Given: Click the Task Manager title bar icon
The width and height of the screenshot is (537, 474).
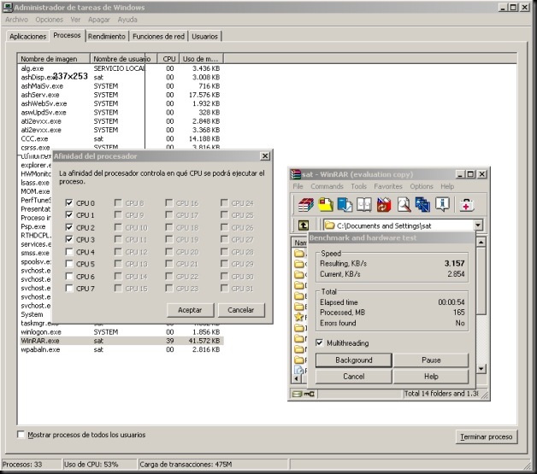Looking at the screenshot, I should pos(8,7).
